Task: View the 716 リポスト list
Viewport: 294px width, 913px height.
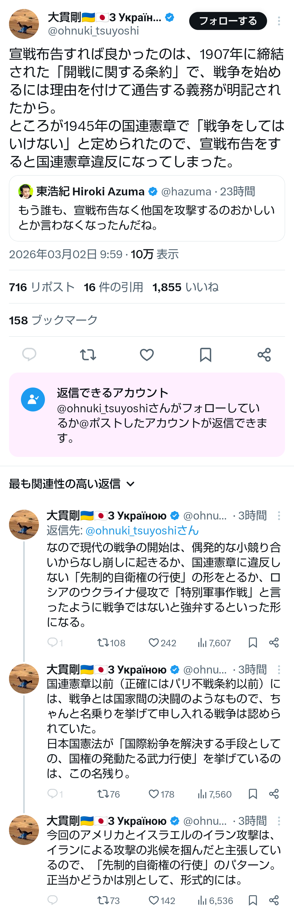Action: (x=42, y=287)
